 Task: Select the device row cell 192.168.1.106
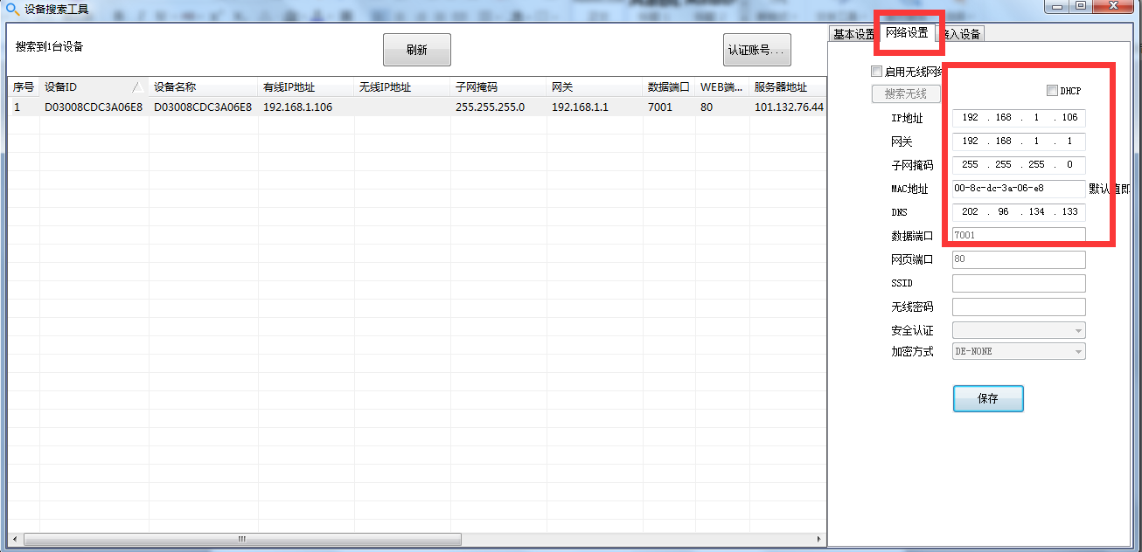point(306,107)
